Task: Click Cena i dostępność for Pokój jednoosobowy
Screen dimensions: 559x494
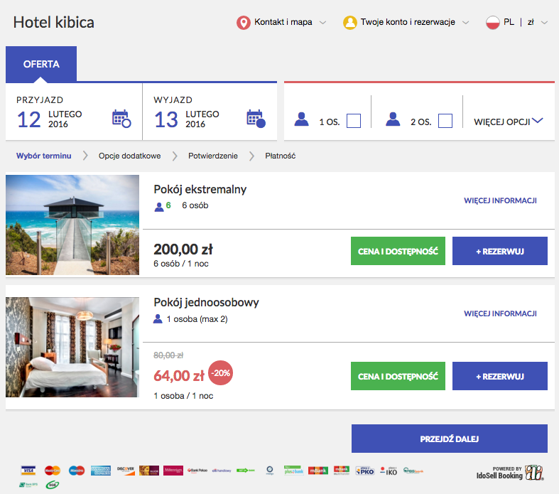Action: [x=398, y=376]
